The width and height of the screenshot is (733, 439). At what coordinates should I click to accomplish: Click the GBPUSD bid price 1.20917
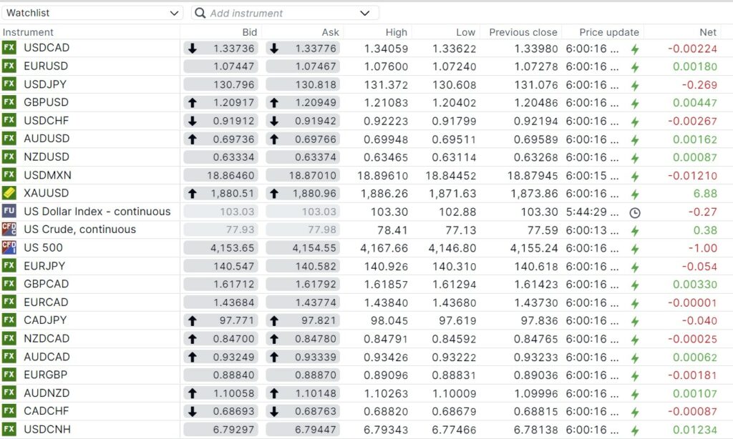click(233, 103)
